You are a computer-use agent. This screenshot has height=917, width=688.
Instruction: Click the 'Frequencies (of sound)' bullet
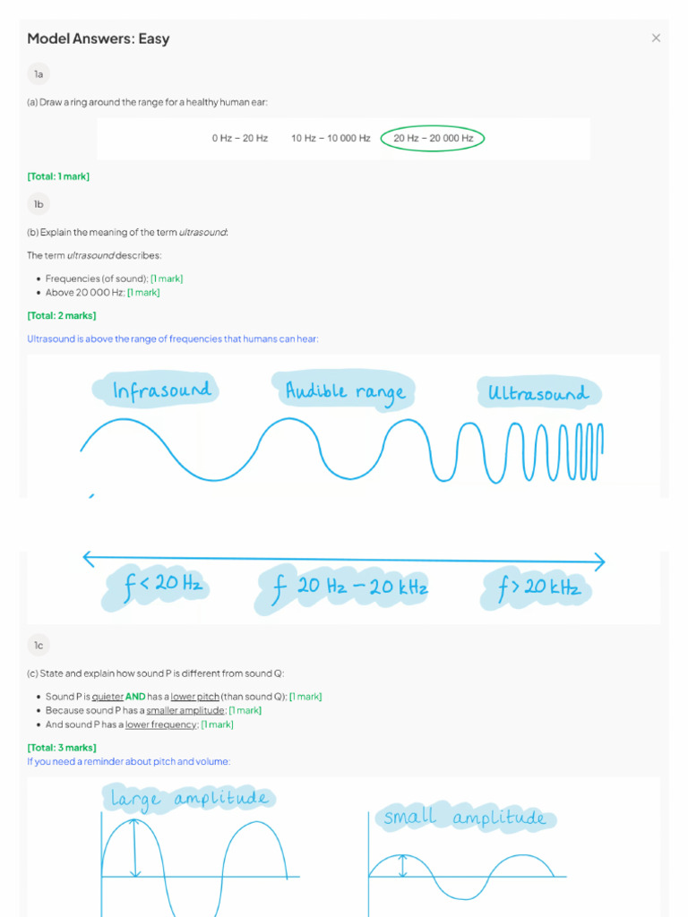click(x=114, y=279)
